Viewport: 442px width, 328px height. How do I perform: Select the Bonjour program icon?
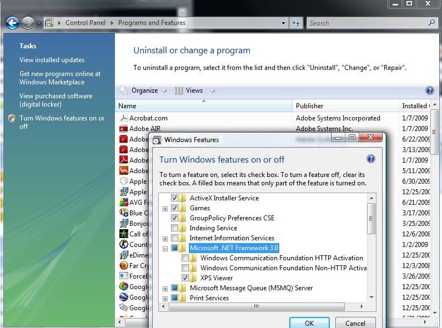coord(123,224)
